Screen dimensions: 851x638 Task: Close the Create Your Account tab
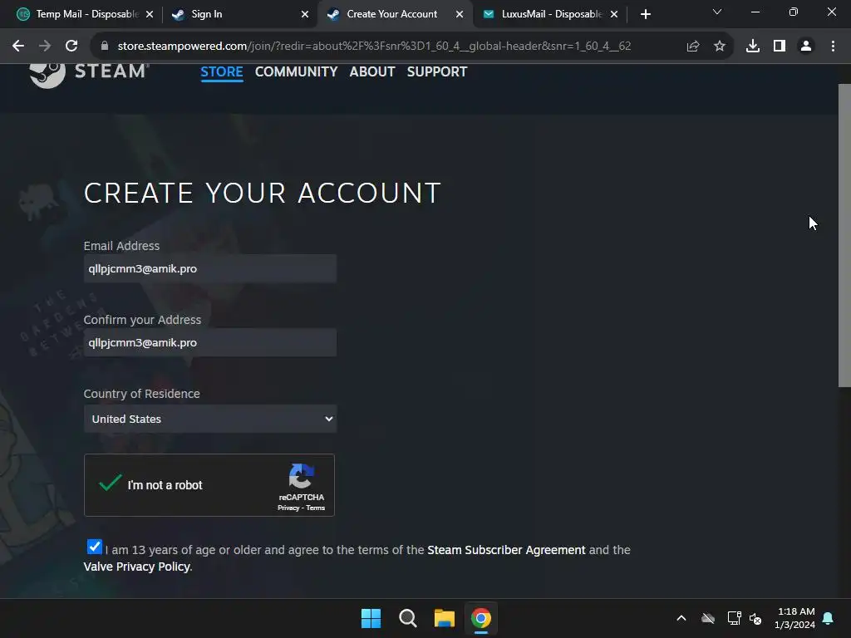tap(460, 15)
